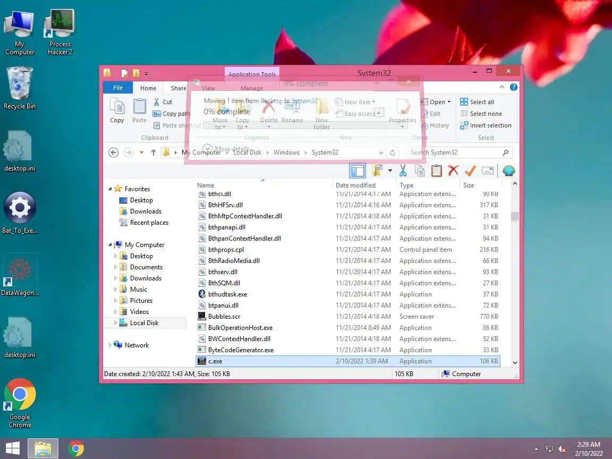Click the Edit button in ribbon

coord(430,114)
